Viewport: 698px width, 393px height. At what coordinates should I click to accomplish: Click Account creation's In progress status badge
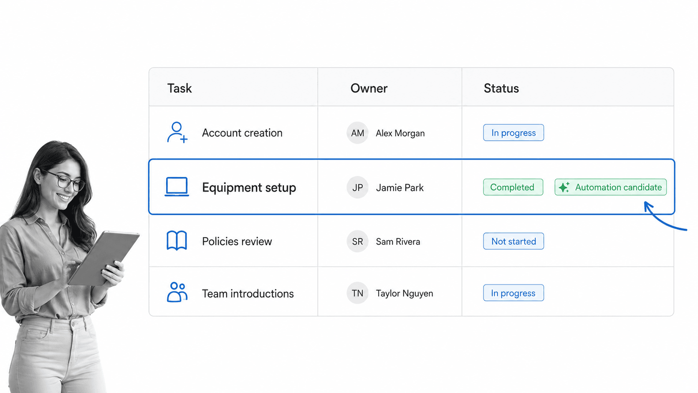click(x=513, y=132)
